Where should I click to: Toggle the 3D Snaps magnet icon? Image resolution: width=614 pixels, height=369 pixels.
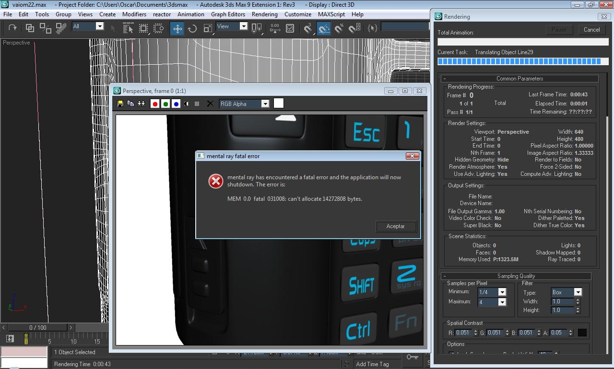[x=308, y=28]
